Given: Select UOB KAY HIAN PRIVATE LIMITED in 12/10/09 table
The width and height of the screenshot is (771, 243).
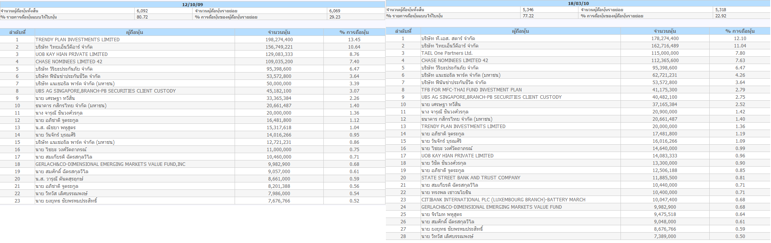Looking at the screenshot, I should (x=71, y=54).
